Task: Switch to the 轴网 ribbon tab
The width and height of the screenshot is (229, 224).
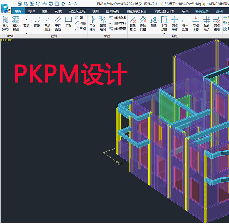Action: 18,11
